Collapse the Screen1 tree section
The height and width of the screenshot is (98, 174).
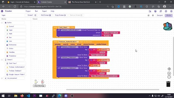pyautogui.click(x=2, y=60)
